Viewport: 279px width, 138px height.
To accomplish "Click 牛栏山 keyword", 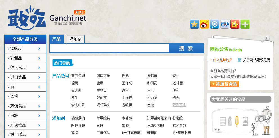I will pyautogui.click(x=102, y=90).
